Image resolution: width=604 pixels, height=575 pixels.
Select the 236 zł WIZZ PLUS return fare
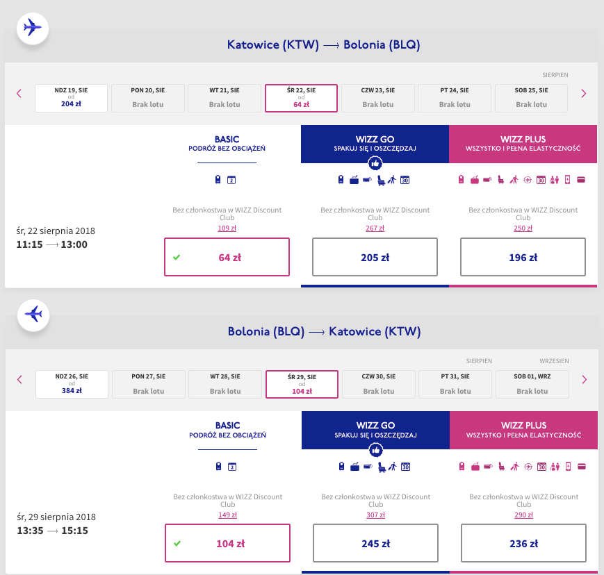[x=523, y=543]
